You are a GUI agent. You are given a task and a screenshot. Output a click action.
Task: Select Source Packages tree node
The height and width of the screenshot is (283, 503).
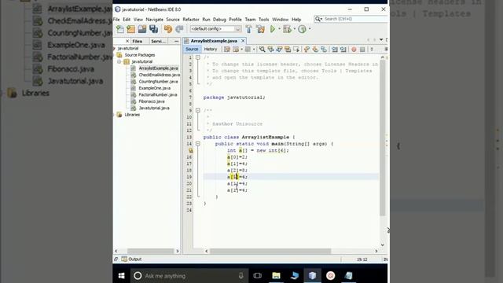(x=140, y=55)
